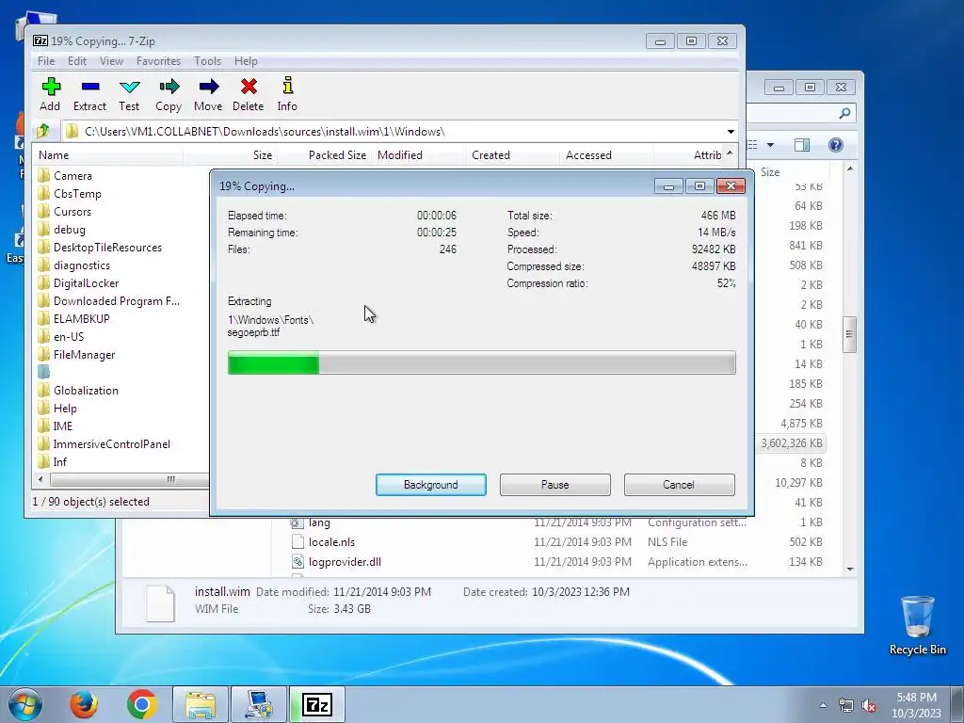The image size is (964, 723).
Task: Open the 7-Zip address bar dropdown
Action: click(x=731, y=132)
